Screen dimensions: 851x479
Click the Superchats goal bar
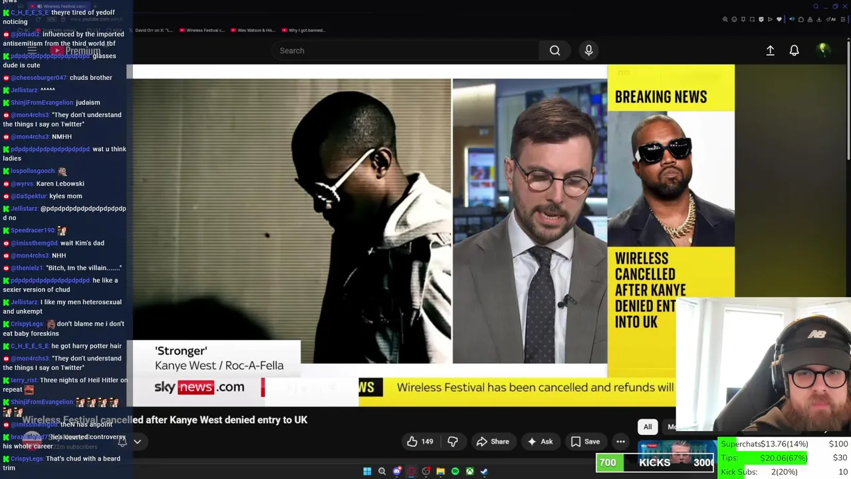coord(785,444)
